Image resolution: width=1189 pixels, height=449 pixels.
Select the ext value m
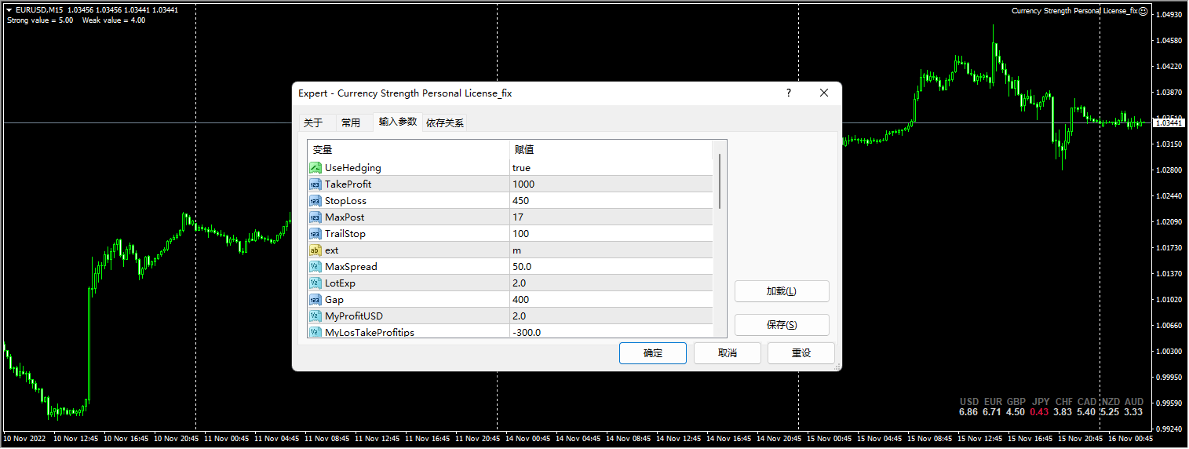516,250
